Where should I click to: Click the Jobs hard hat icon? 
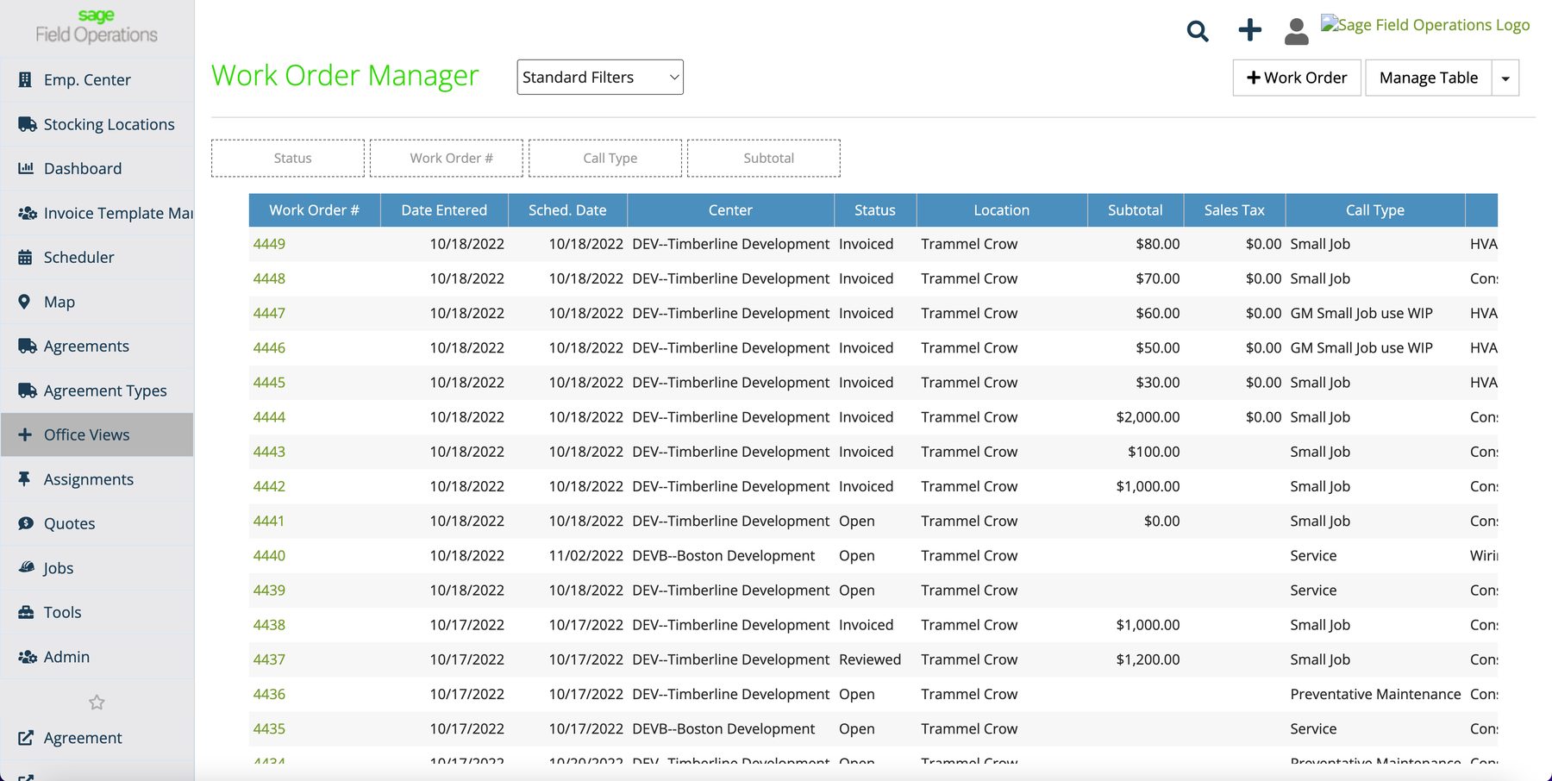click(27, 567)
